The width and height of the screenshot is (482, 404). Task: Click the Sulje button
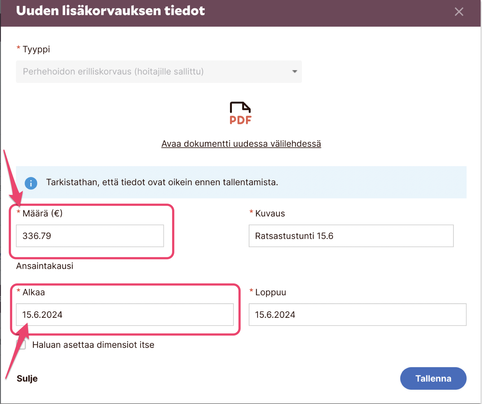(x=27, y=378)
